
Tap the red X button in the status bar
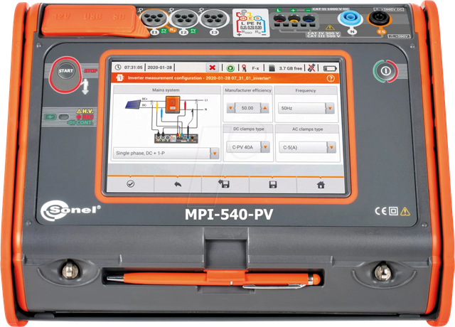pos(213,68)
